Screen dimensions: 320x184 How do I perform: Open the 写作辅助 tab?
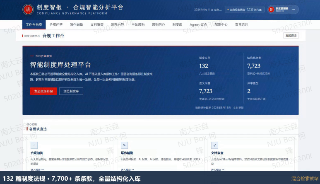pos(77,25)
